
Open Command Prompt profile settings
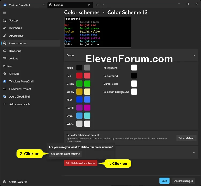[x=31, y=89]
